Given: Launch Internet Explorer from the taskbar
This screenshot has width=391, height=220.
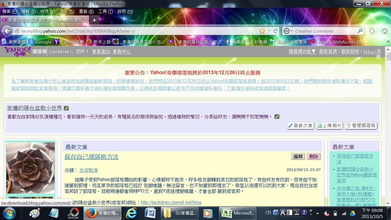Looking at the screenshot, I should click(131, 213).
